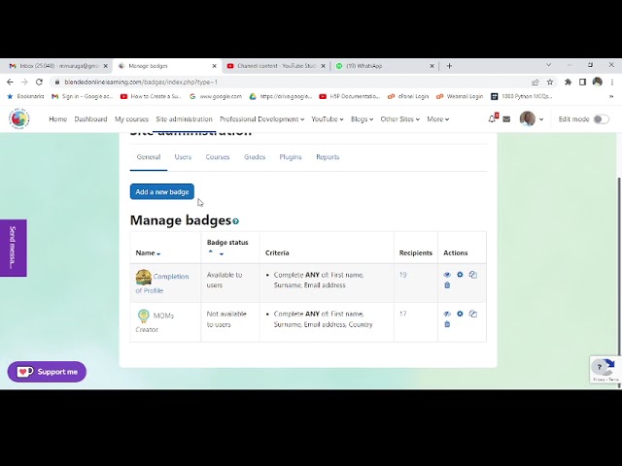Click reCAPTCHA badge
This screenshot has width=622, height=466.
click(x=605, y=369)
